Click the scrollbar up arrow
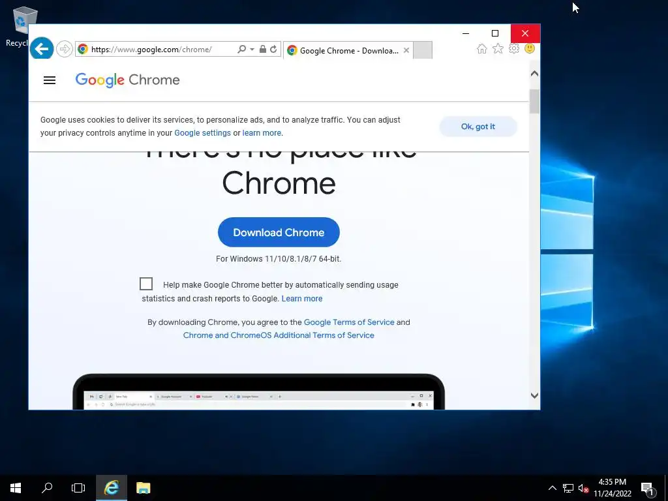The height and width of the screenshot is (501, 668). (535, 74)
